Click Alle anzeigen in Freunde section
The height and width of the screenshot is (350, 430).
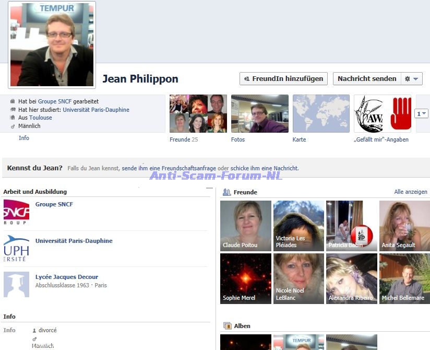410,192
